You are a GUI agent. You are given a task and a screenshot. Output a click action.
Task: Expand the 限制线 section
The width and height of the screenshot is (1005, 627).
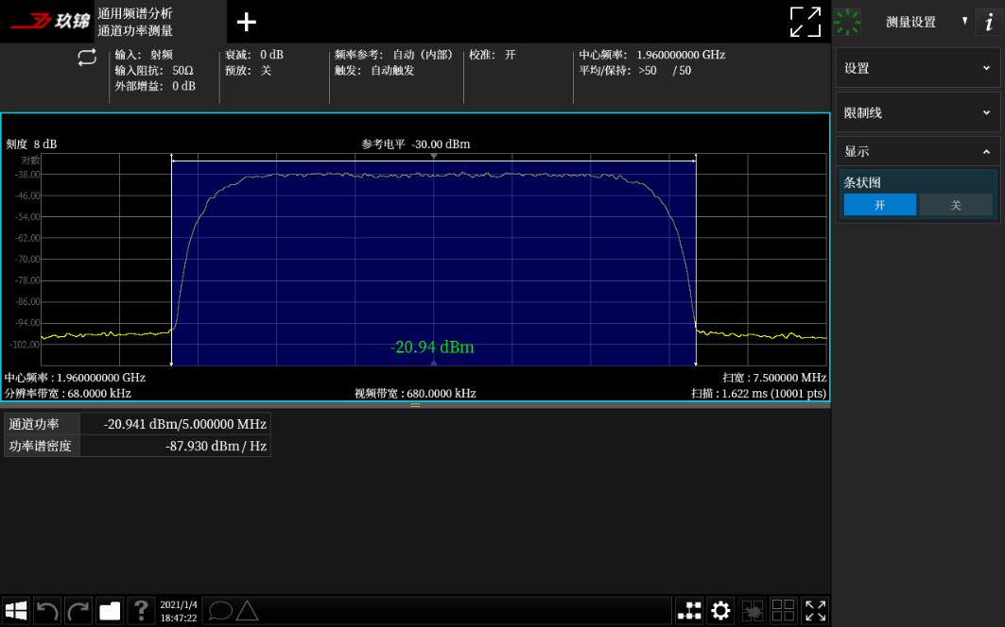(x=918, y=113)
